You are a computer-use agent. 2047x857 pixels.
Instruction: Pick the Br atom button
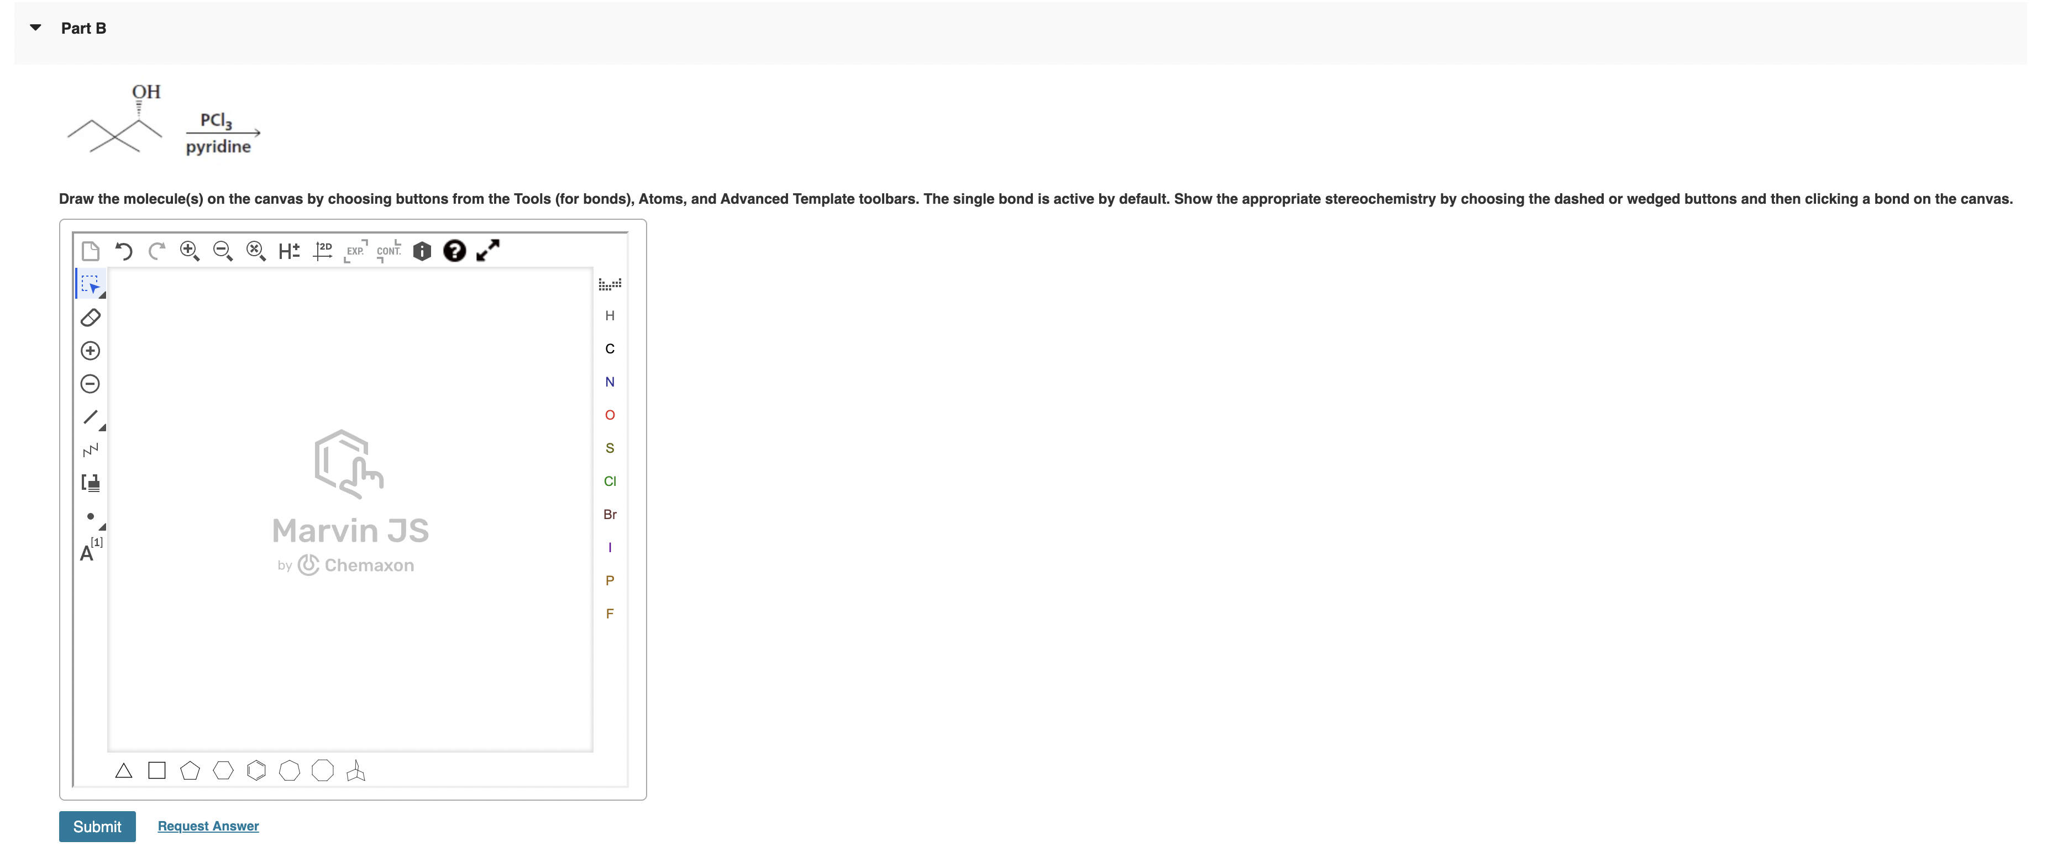pos(610,515)
